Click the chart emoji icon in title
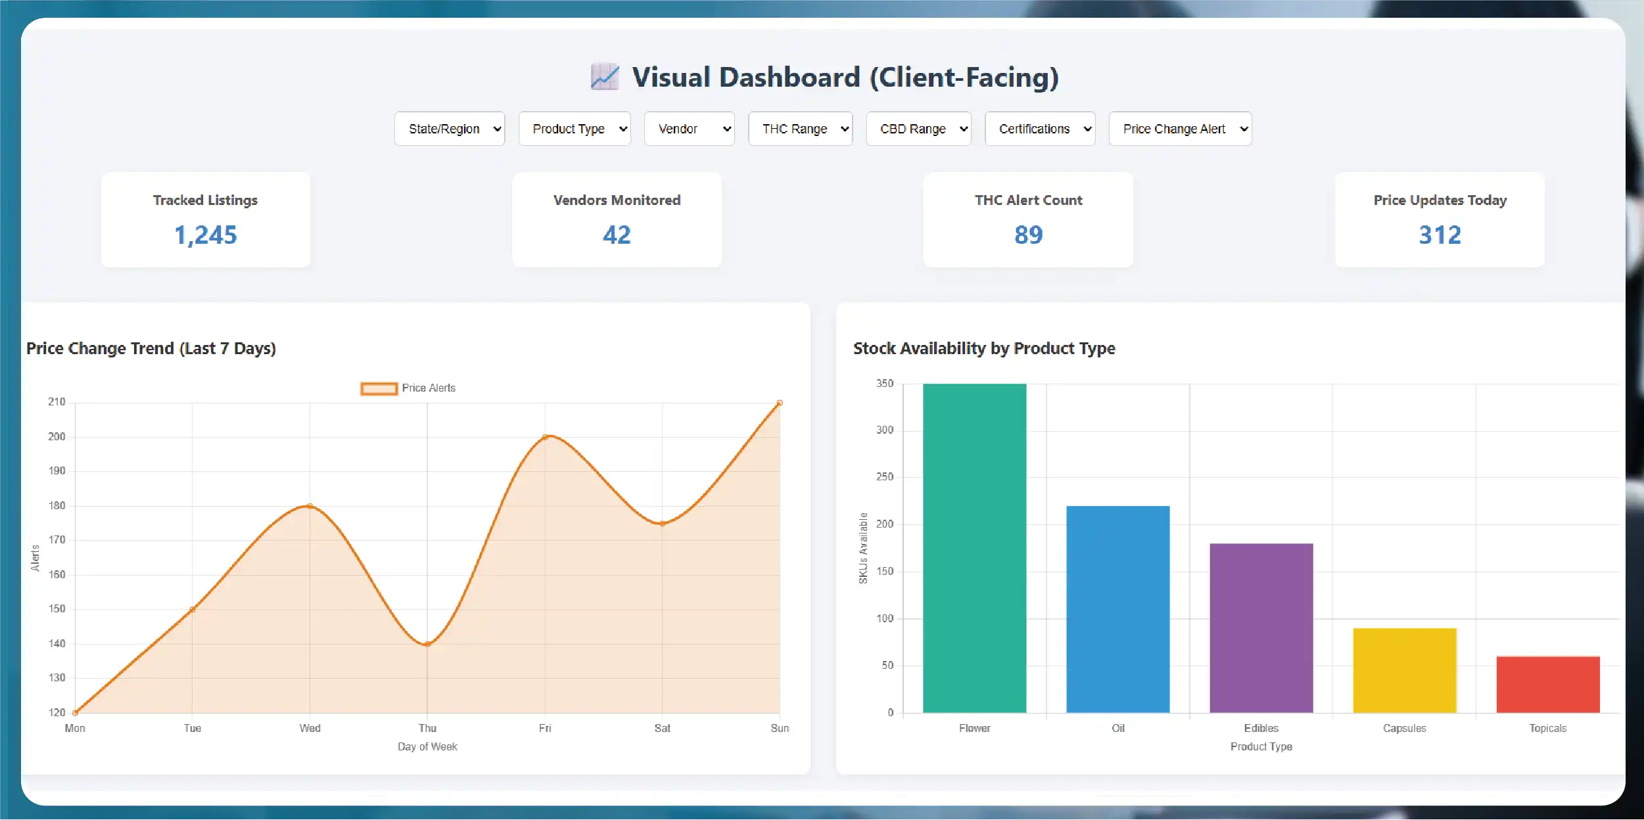 coord(604,77)
